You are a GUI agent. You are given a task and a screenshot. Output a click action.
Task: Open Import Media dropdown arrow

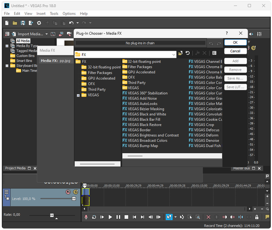[x=47, y=34]
